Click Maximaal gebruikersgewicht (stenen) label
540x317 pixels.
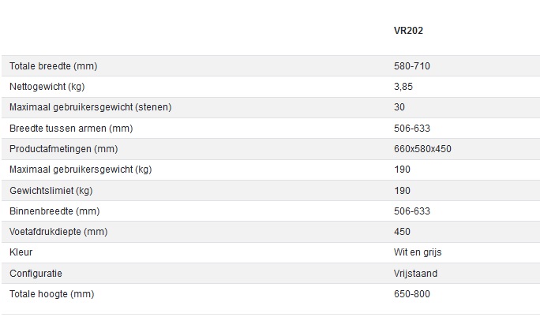tap(91, 107)
